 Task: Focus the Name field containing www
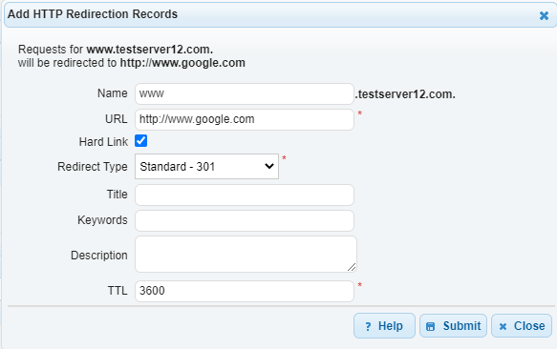point(245,93)
